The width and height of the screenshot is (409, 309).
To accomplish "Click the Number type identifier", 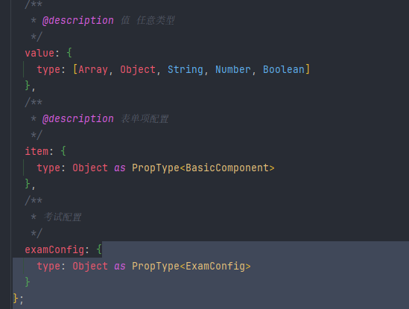I will [233, 70].
